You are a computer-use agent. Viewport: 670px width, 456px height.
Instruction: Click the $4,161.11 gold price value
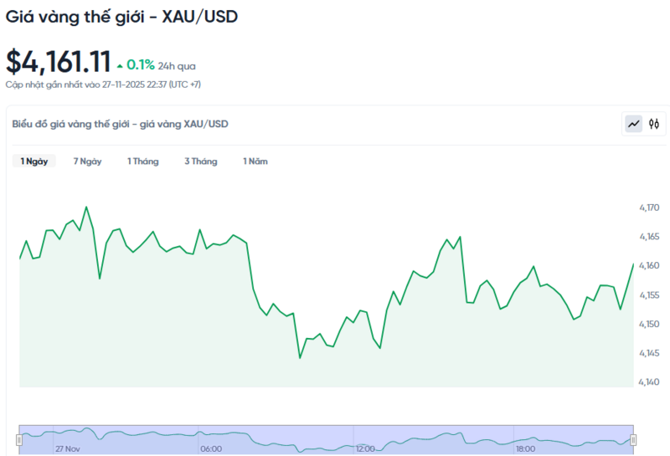coord(58,62)
